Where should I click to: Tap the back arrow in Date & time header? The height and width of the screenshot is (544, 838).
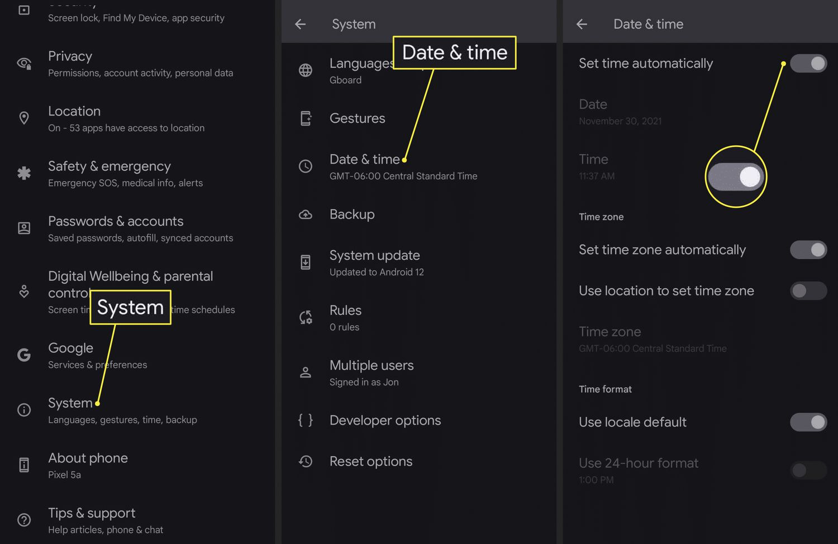(x=582, y=24)
